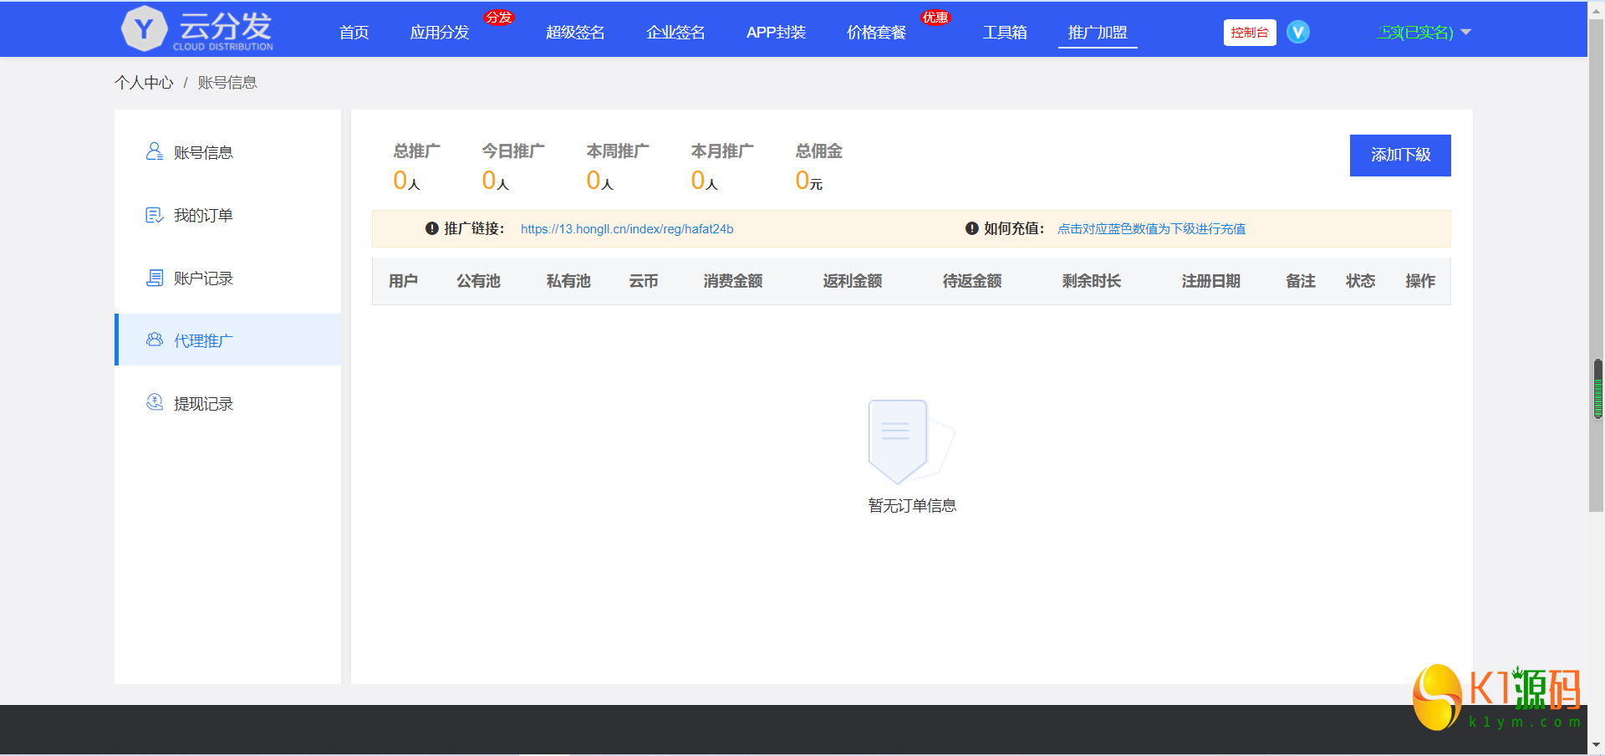Click the 提现记录 withdrawal icon
The image size is (1605, 756).
tap(155, 402)
